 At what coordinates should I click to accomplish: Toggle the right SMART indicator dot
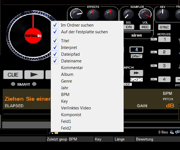coord(34,84)
